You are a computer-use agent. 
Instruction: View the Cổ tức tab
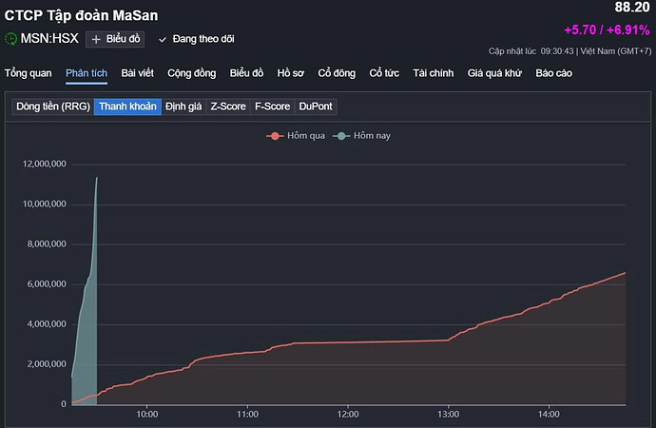tap(384, 73)
